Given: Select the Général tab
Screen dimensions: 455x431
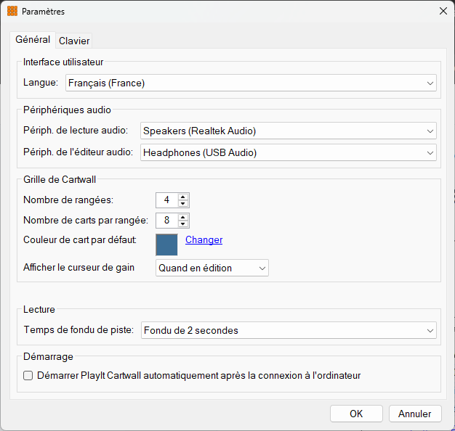Looking at the screenshot, I should (x=33, y=40).
